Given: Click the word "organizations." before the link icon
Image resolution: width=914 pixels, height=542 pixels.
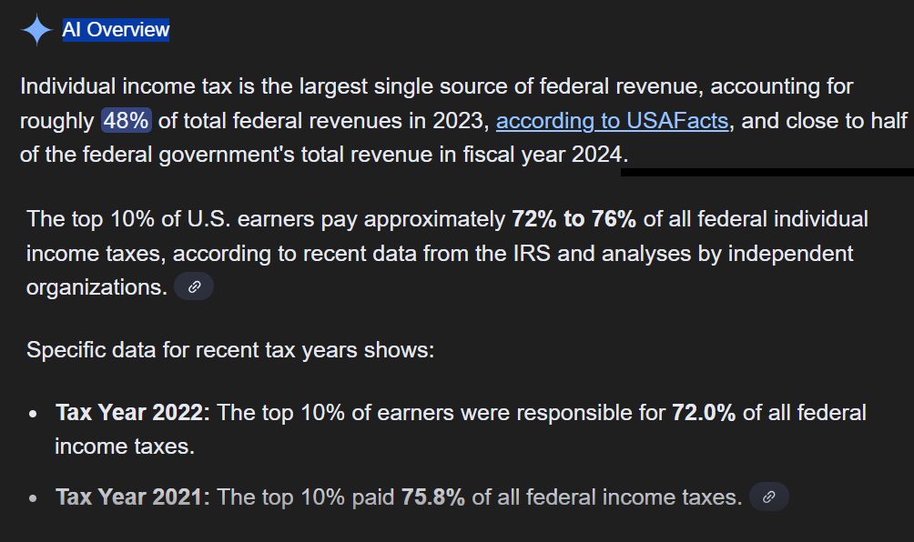Looking at the screenshot, I should (96, 286).
